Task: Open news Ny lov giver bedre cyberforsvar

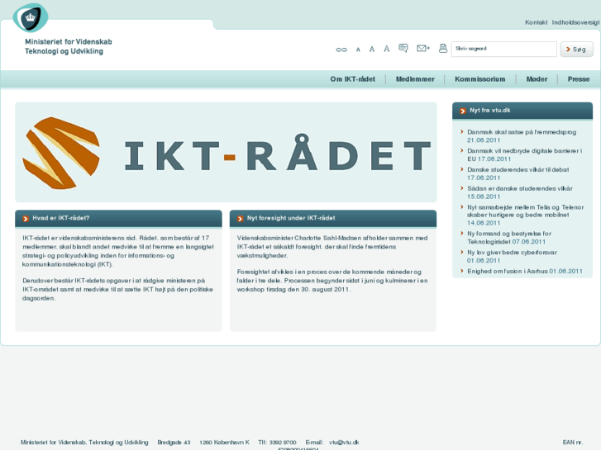Action: click(x=512, y=253)
